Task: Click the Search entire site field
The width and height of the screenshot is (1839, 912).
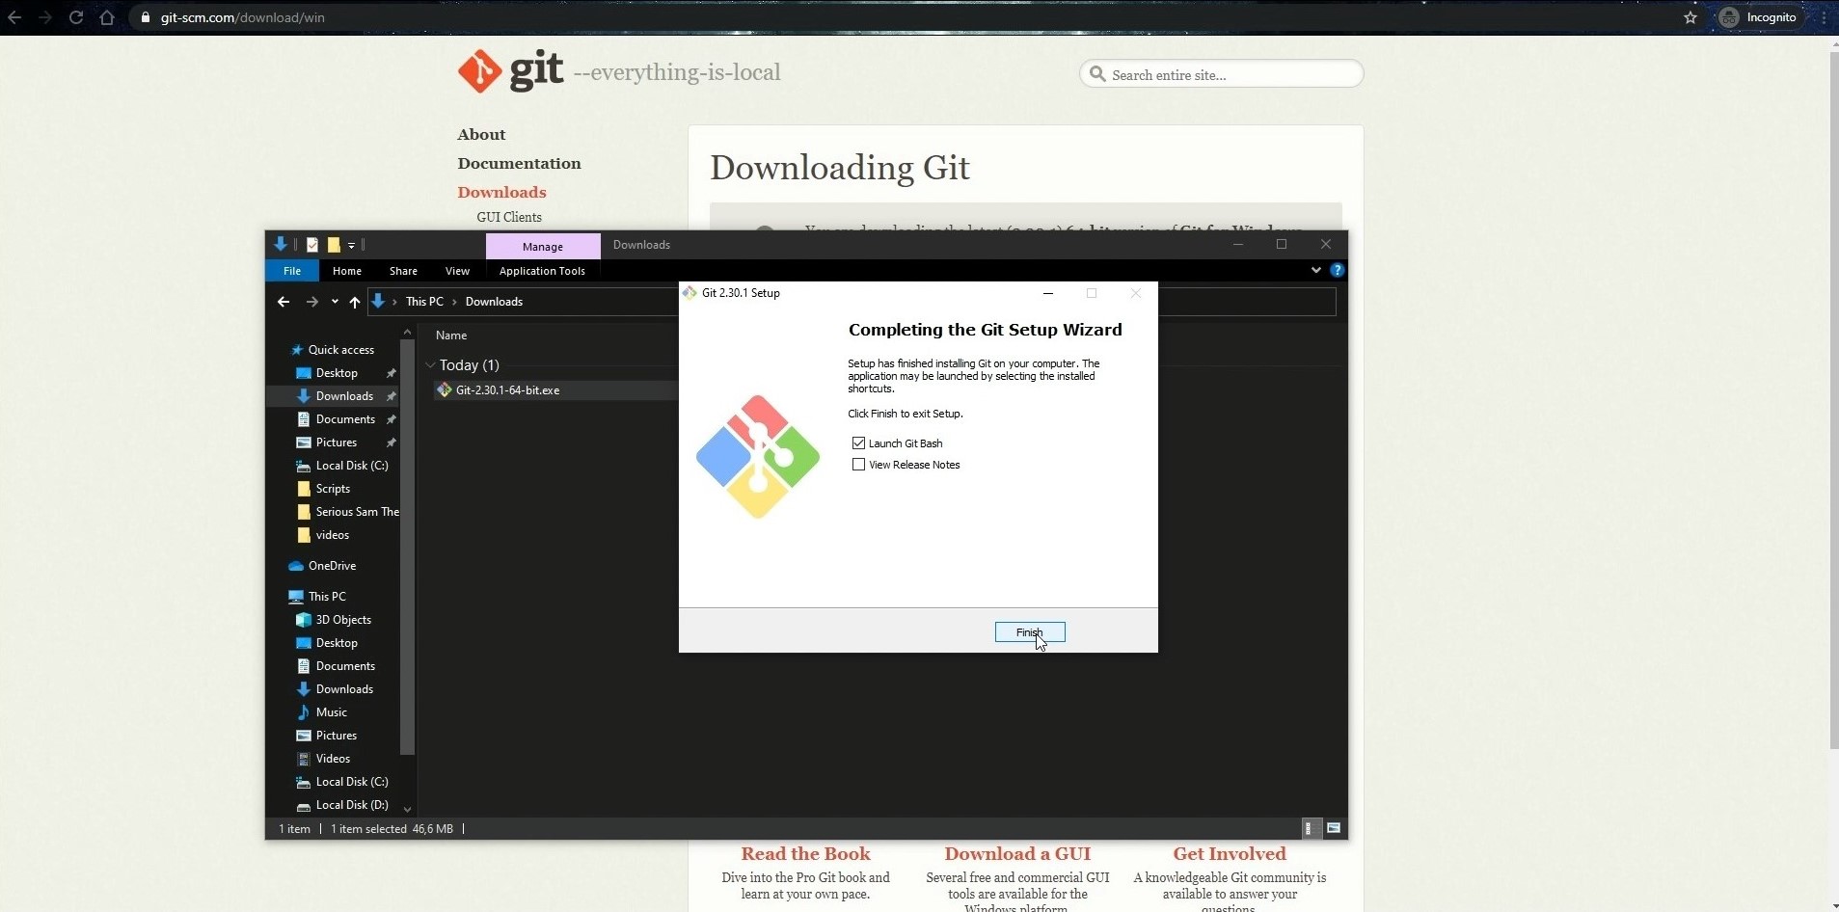Action: (x=1222, y=74)
